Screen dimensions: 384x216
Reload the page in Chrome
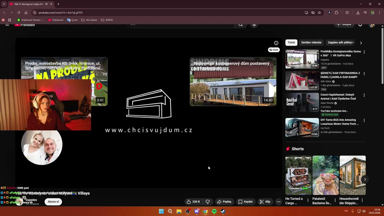[x=19, y=13]
